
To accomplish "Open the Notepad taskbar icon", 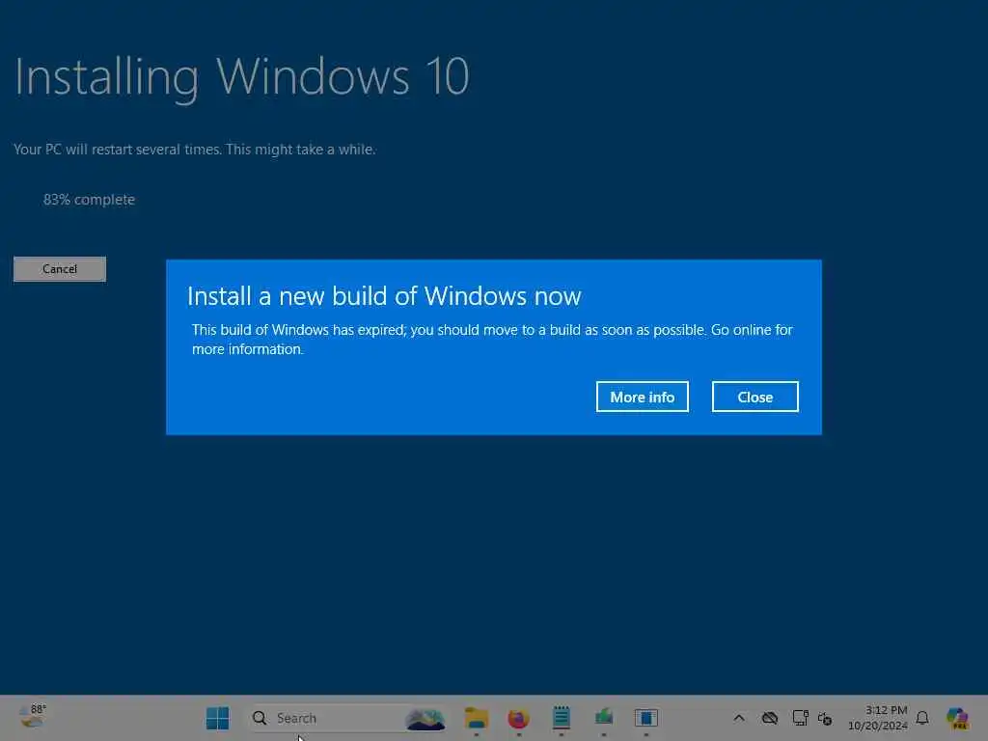I will pyautogui.click(x=561, y=718).
